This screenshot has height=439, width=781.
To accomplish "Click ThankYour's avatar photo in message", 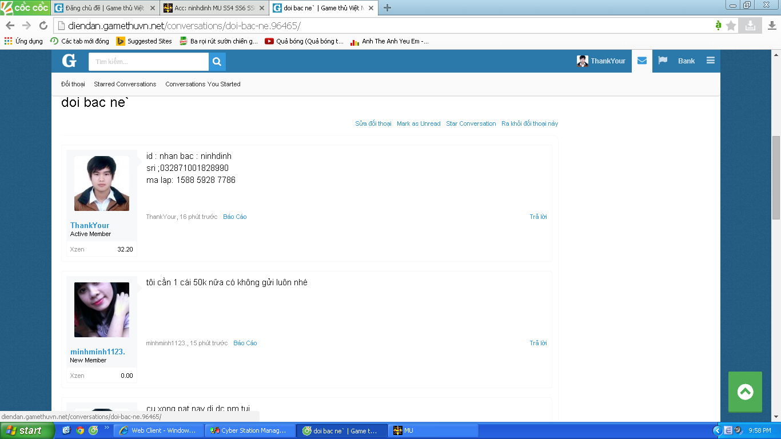I will click(x=102, y=183).
